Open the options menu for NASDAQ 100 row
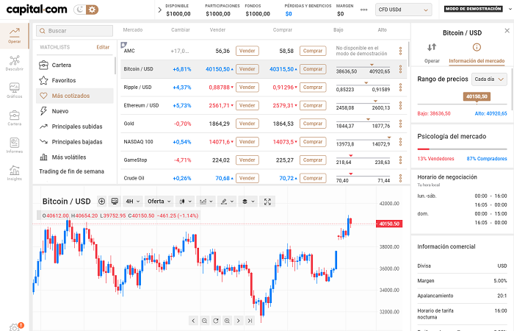514x331 pixels. point(400,142)
